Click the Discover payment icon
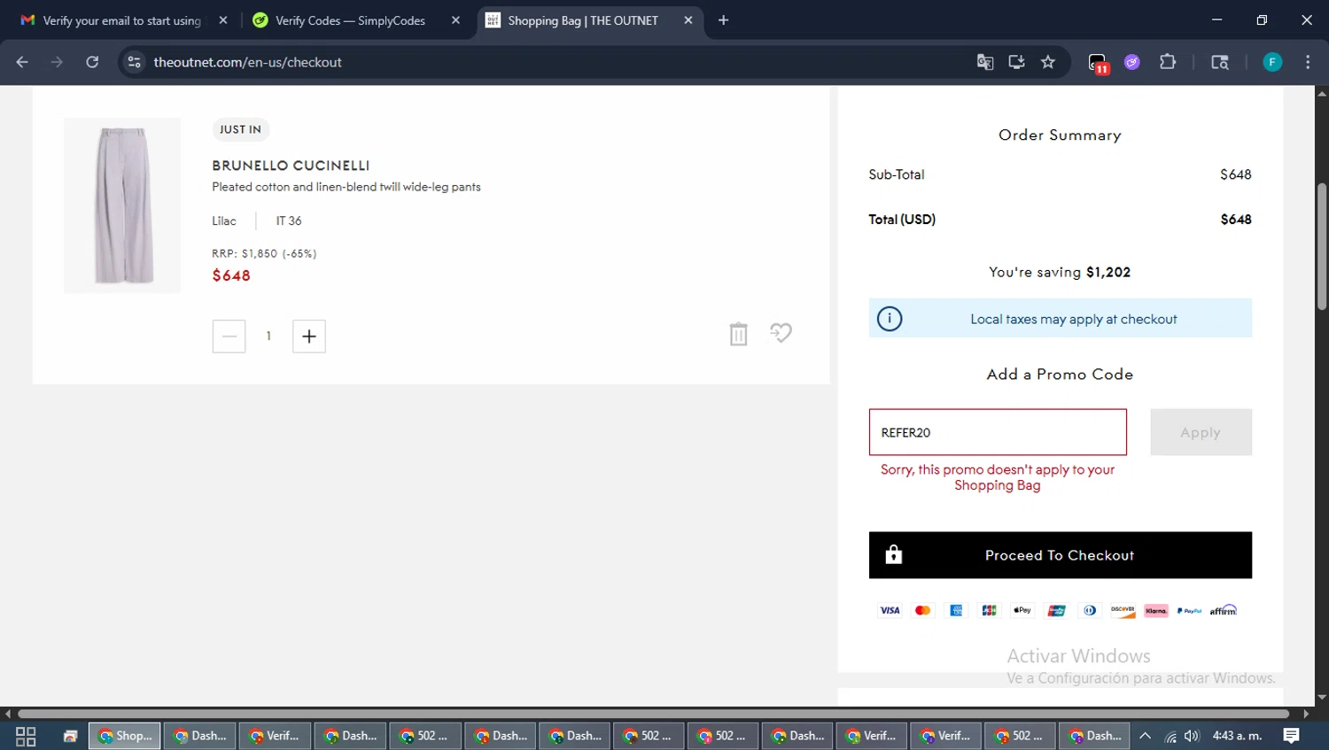 (1123, 610)
